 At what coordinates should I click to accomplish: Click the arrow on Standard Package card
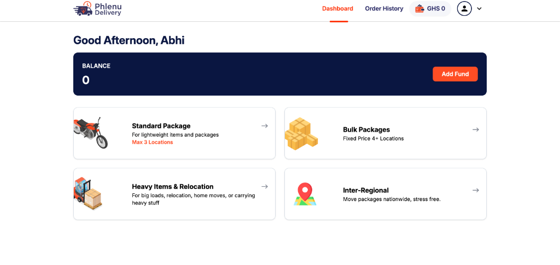click(x=265, y=126)
